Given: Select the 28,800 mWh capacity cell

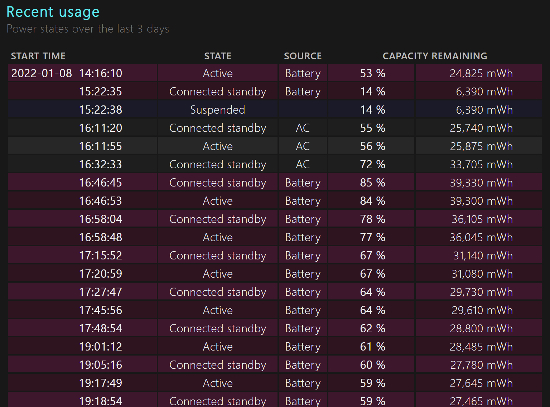Looking at the screenshot, I should (478, 328).
